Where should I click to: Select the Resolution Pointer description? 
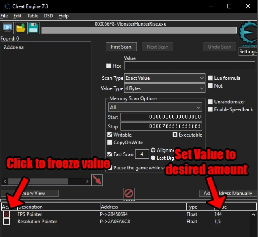(37, 222)
